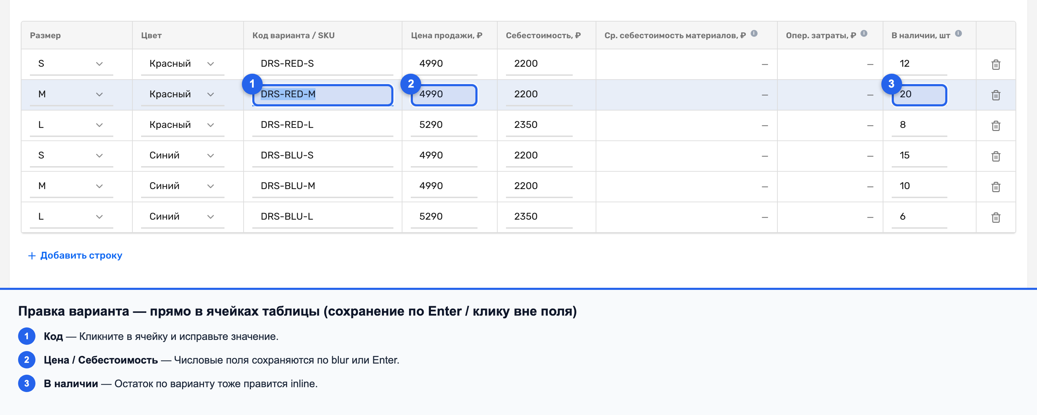1037x415 pixels.
Task: Edit sale price for DRS-BLU-M
Action: pos(444,186)
